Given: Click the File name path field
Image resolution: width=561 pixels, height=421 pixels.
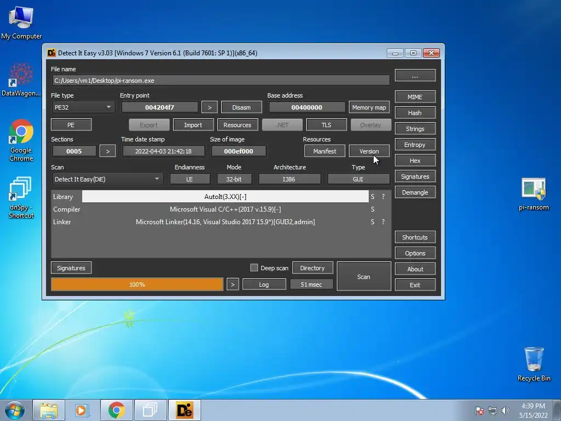Looking at the screenshot, I should point(221,81).
